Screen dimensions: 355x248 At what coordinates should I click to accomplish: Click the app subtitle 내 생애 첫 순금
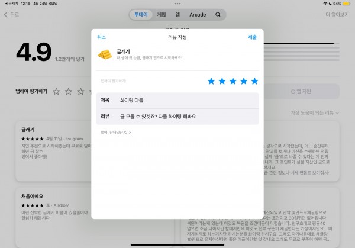(150, 58)
